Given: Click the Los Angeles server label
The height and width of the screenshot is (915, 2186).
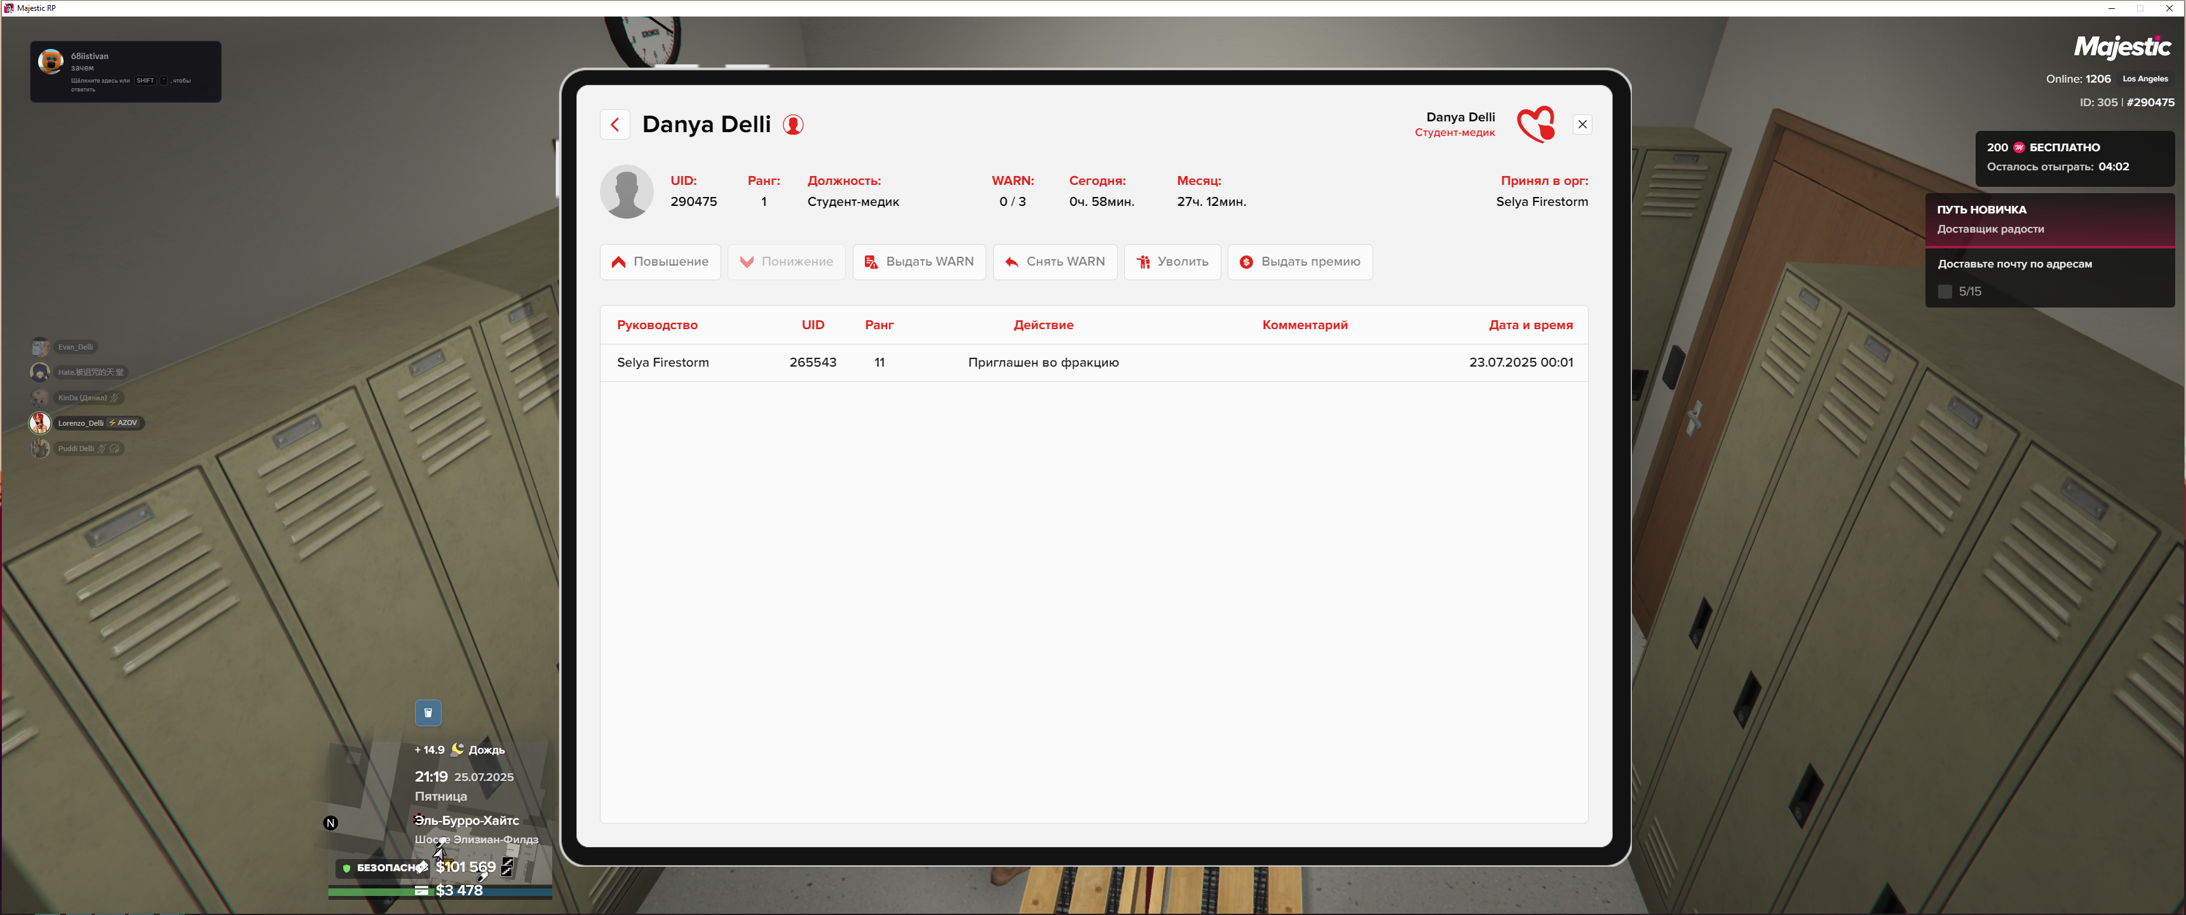Looking at the screenshot, I should [x=2145, y=79].
